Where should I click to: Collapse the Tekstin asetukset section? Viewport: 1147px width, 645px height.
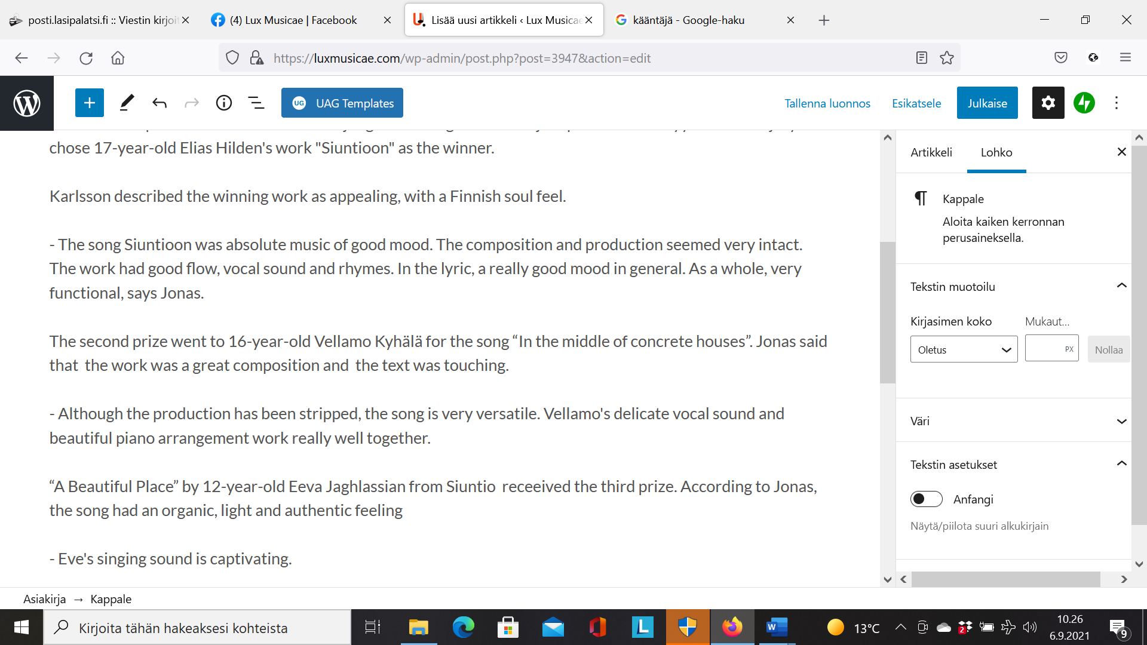click(1121, 464)
